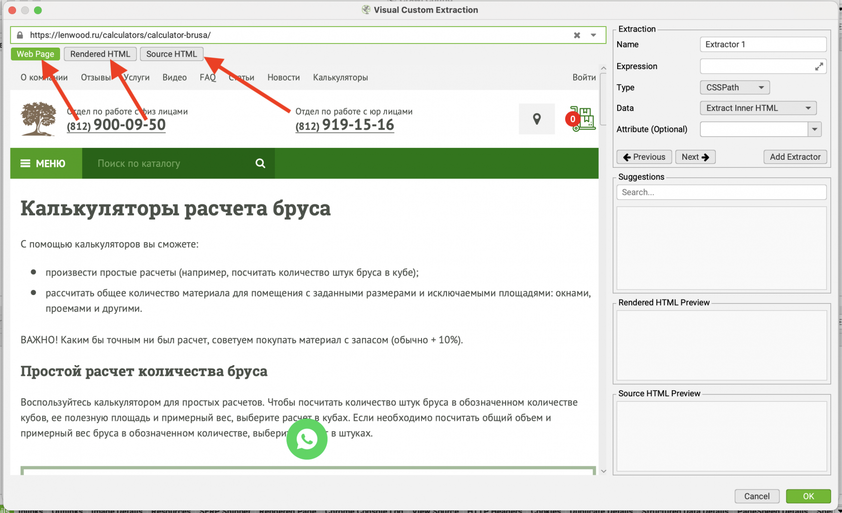Viewport: 842px width, 513px height.
Task: Open the FAQ menu link
Action: (208, 78)
